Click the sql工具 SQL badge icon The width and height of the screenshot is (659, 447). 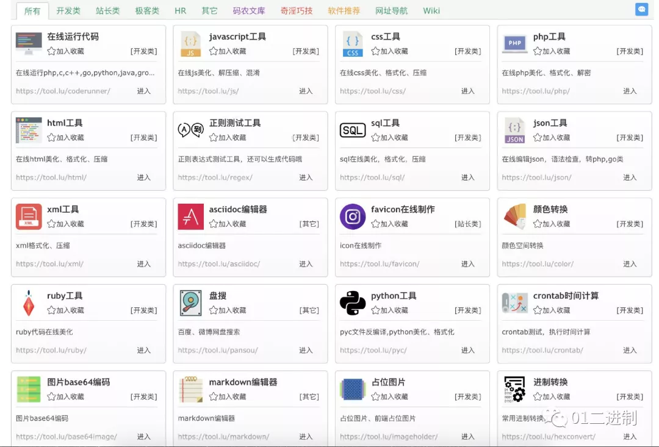pos(353,131)
